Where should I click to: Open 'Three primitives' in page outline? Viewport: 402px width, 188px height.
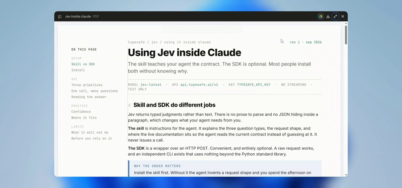87,85
